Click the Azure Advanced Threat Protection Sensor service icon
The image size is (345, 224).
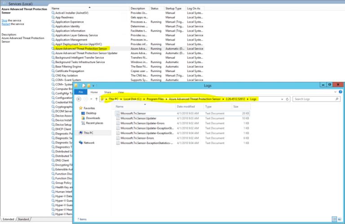(x=53, y=48)
